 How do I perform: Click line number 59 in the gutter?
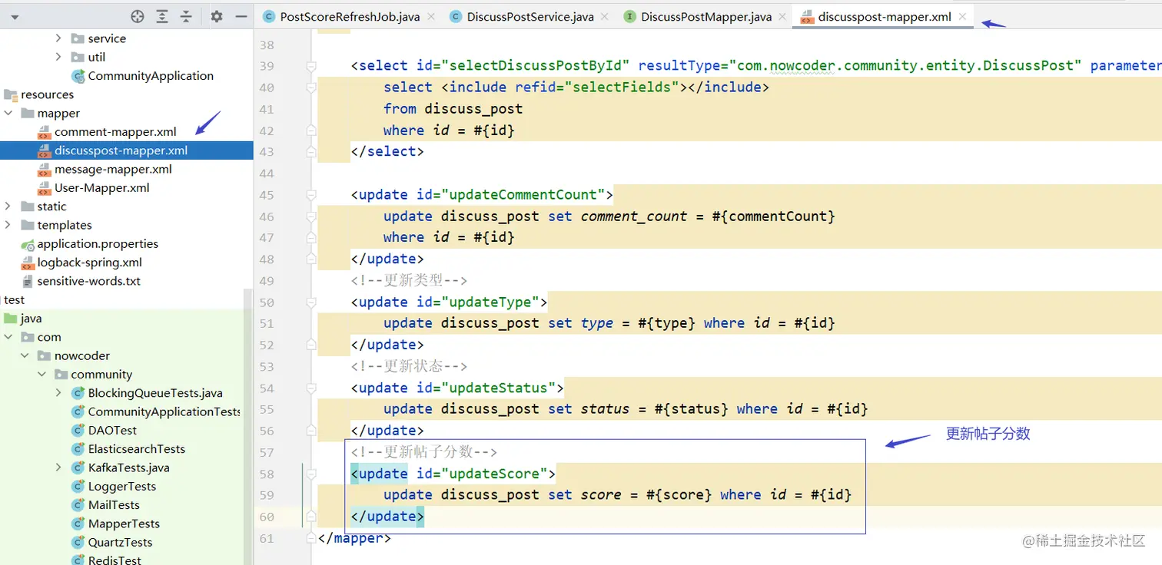pos(266,495)
